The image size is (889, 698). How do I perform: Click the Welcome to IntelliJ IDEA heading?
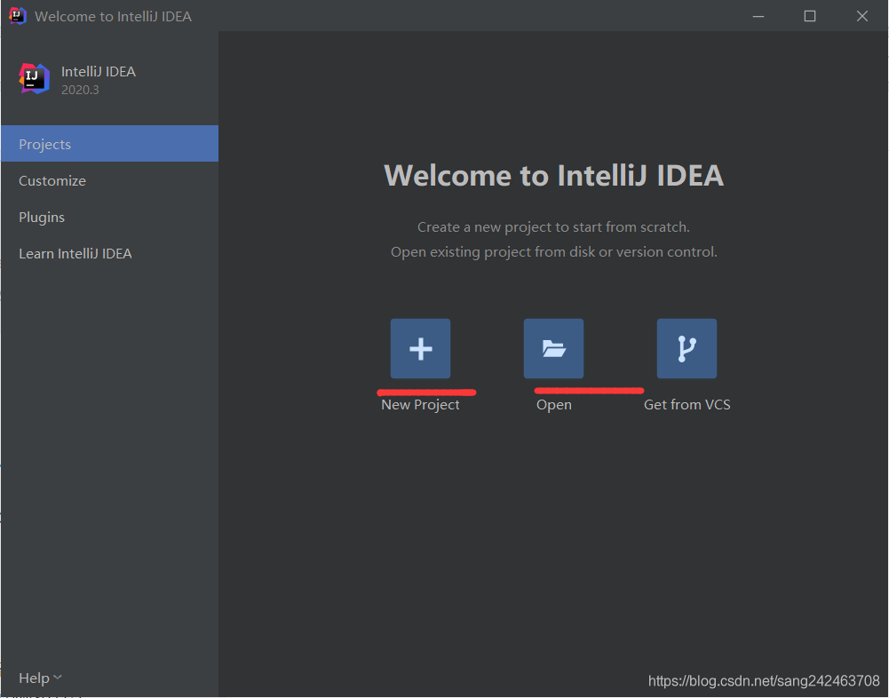[553, 175]
